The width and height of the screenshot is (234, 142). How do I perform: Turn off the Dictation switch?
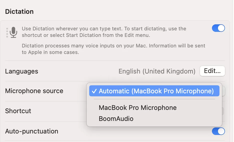(x=218, y=28)
